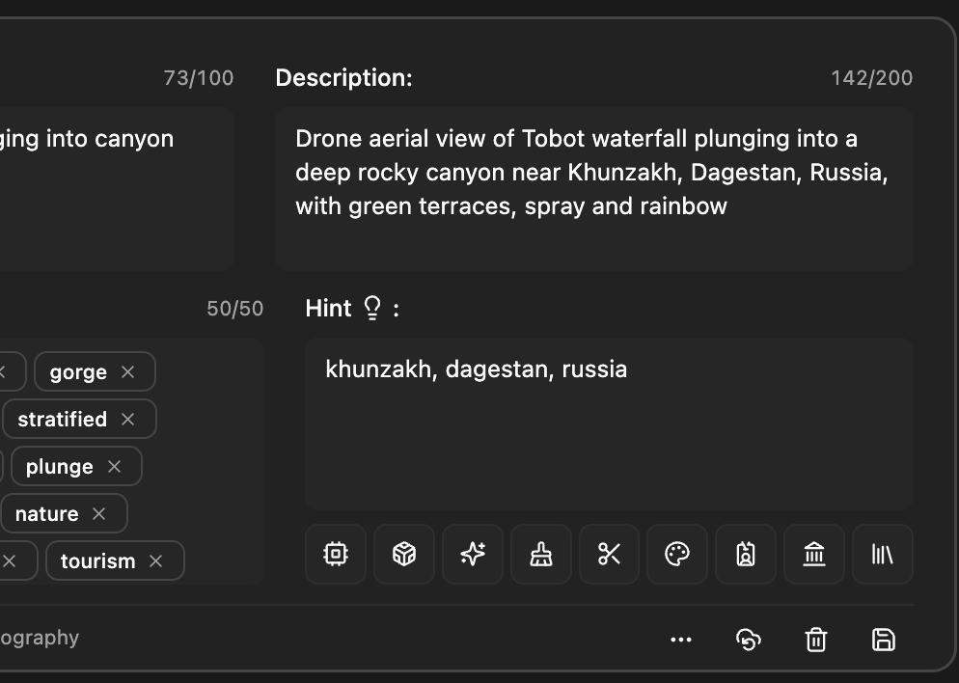
Task: Click the save floppy disk icon
Action: [x=883, y=639]
